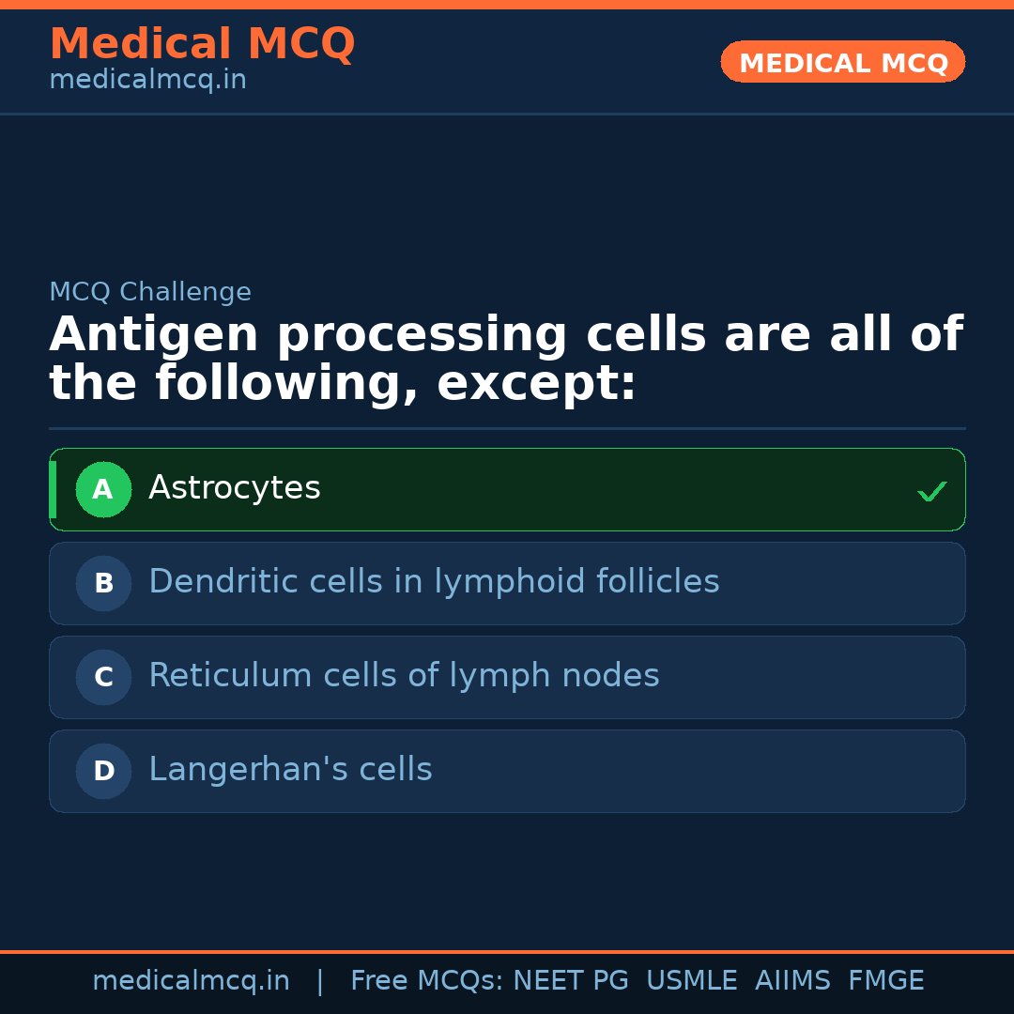
Task: Click Free MCQs footer text
Action: coord(426,981)
